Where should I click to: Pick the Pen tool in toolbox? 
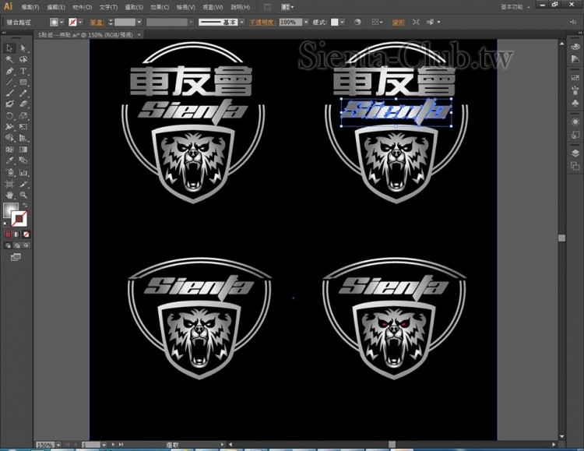(x=9, y=71)
